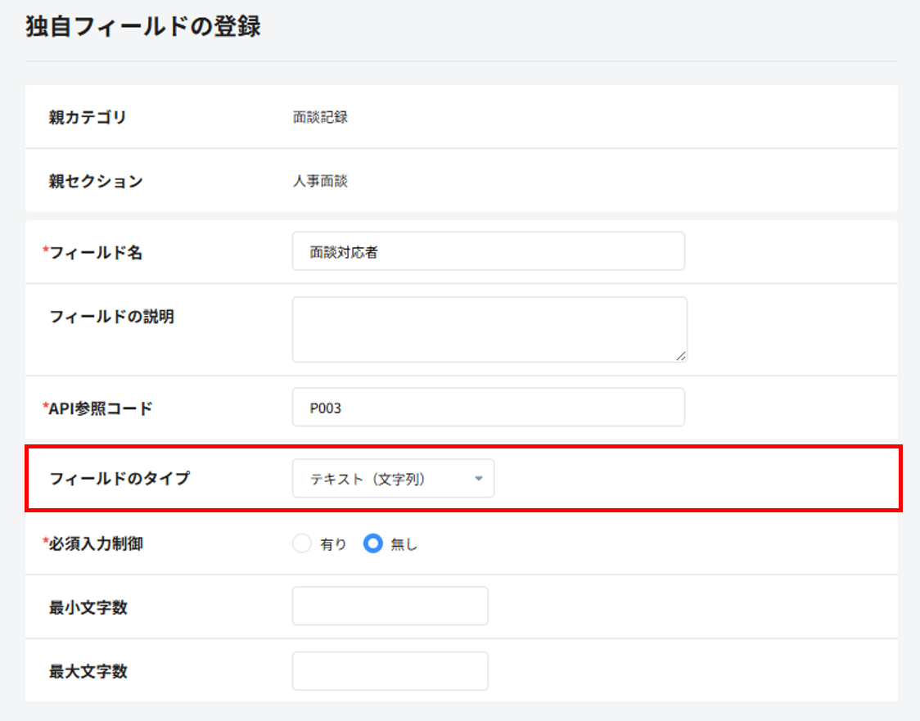Click the フィールド名 input containing 面談対応者
Viewport: 920px width, 721px height.
click(x=488, y=251)
